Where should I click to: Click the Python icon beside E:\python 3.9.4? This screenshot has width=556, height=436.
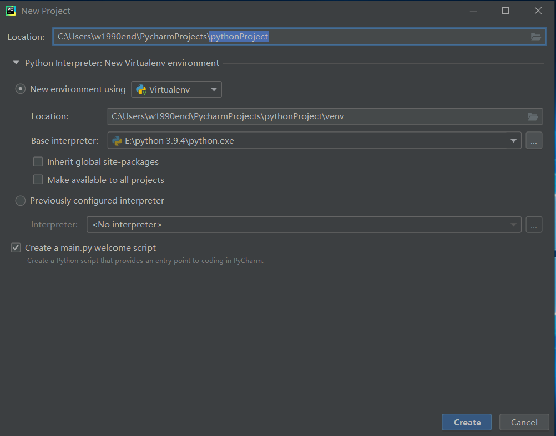117,141
